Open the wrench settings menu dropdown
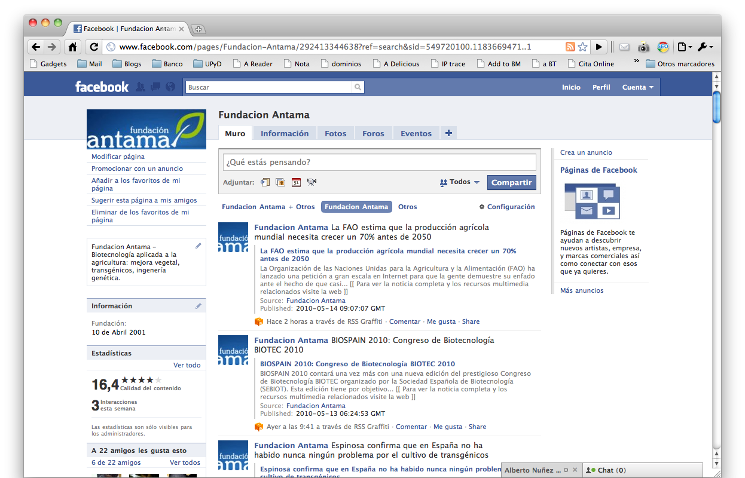The image size is (745, 478). click(705, 47)
